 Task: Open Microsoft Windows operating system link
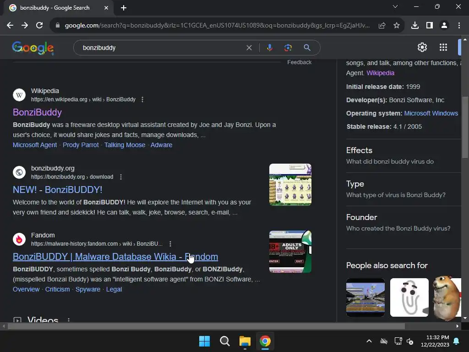pos(431,114)
